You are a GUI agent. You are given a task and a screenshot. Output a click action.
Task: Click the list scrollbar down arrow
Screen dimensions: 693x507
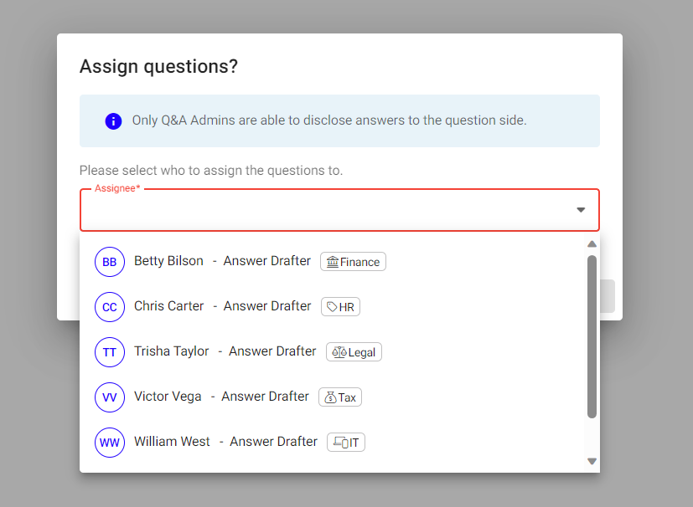click(x=592, y=462)
